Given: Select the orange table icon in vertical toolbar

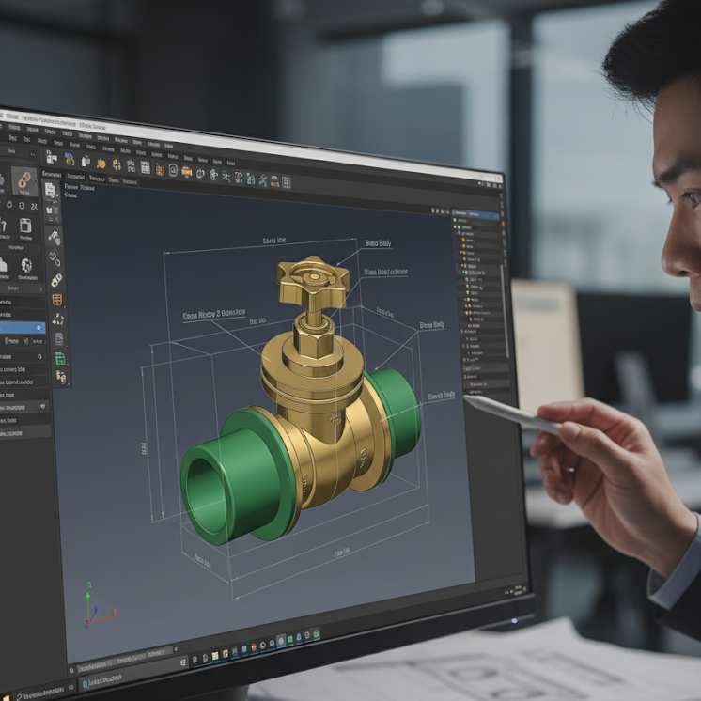Looking at the screenshot, I should coord(57,300).
